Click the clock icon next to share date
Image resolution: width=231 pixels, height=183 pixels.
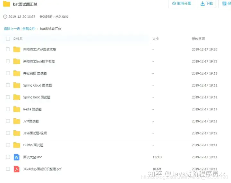coord(5,17)
